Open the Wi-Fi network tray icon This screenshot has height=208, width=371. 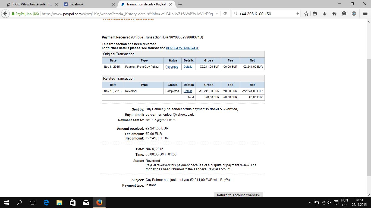[323, 203]
